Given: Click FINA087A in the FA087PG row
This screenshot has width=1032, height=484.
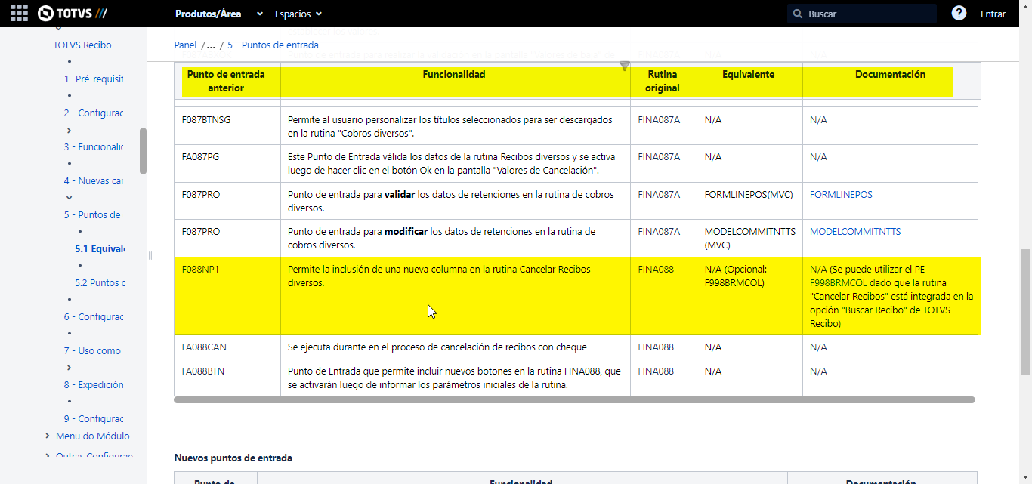Looking at the screenshot, I should tap(659, 157).
